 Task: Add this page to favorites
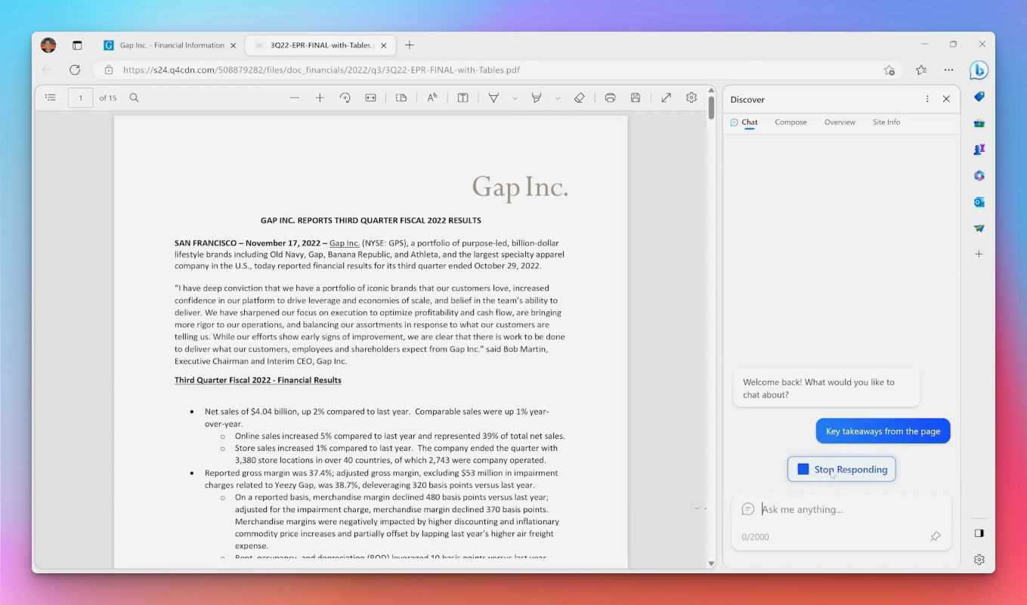tap(889, 69)
